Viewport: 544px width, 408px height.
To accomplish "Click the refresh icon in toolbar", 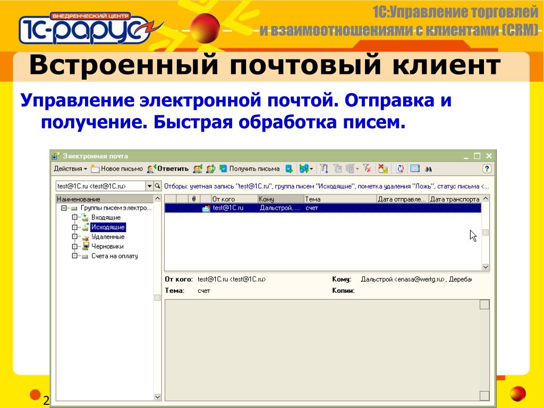I will pyautogui.click(x=400, y=169).
